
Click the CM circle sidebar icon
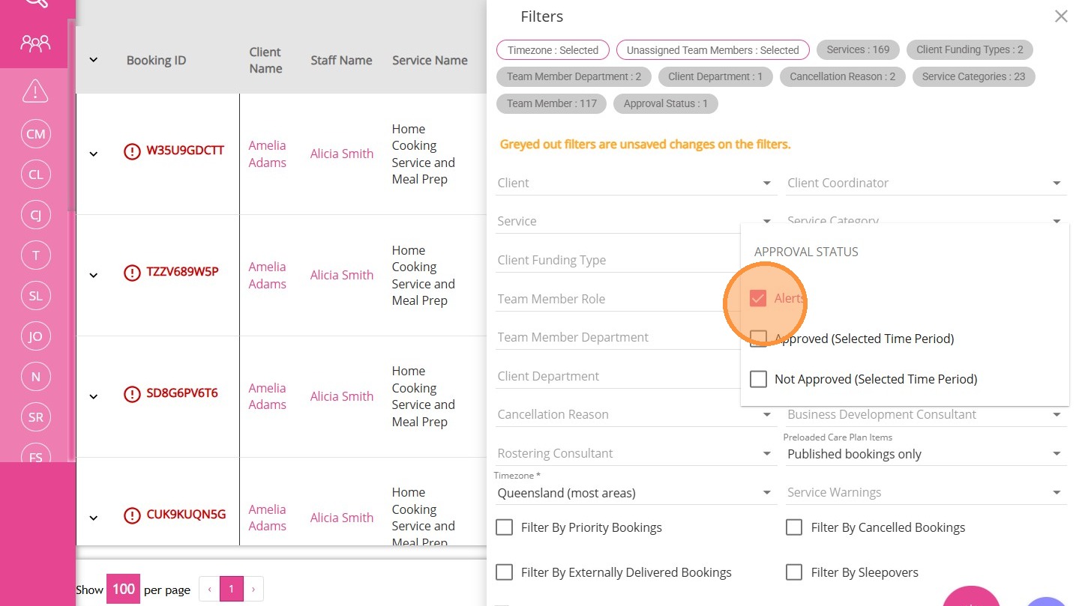click(x=35, y=134)
